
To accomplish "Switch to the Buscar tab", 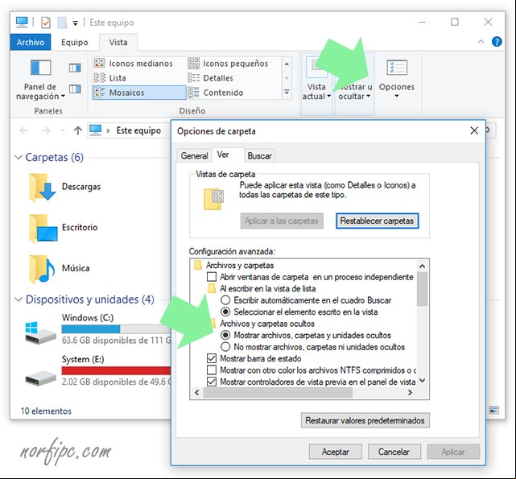I will tap(259, 155).
